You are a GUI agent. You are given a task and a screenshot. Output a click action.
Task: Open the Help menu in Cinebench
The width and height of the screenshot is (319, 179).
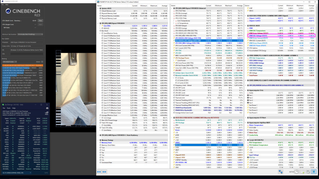pyautogui.click(x=7, y=4)
